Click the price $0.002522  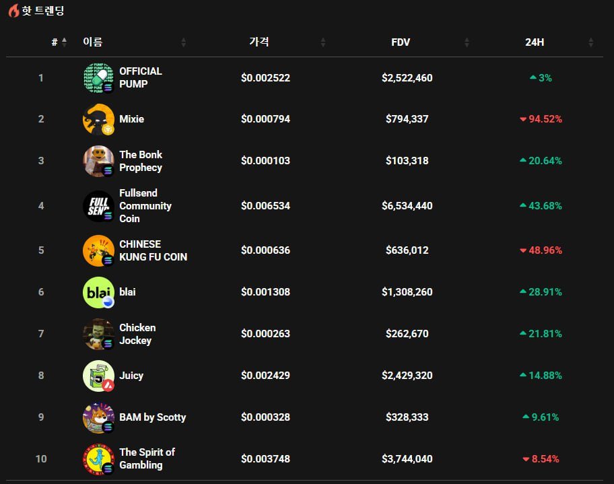(x=265, y=78)
